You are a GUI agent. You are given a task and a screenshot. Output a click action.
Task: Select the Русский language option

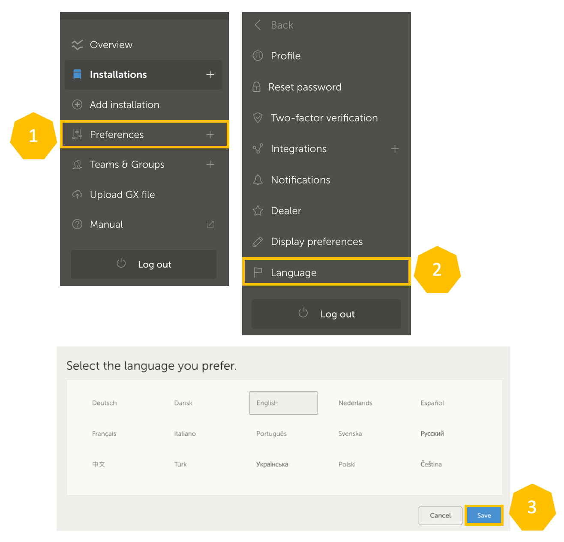click(x=432, y=434)
